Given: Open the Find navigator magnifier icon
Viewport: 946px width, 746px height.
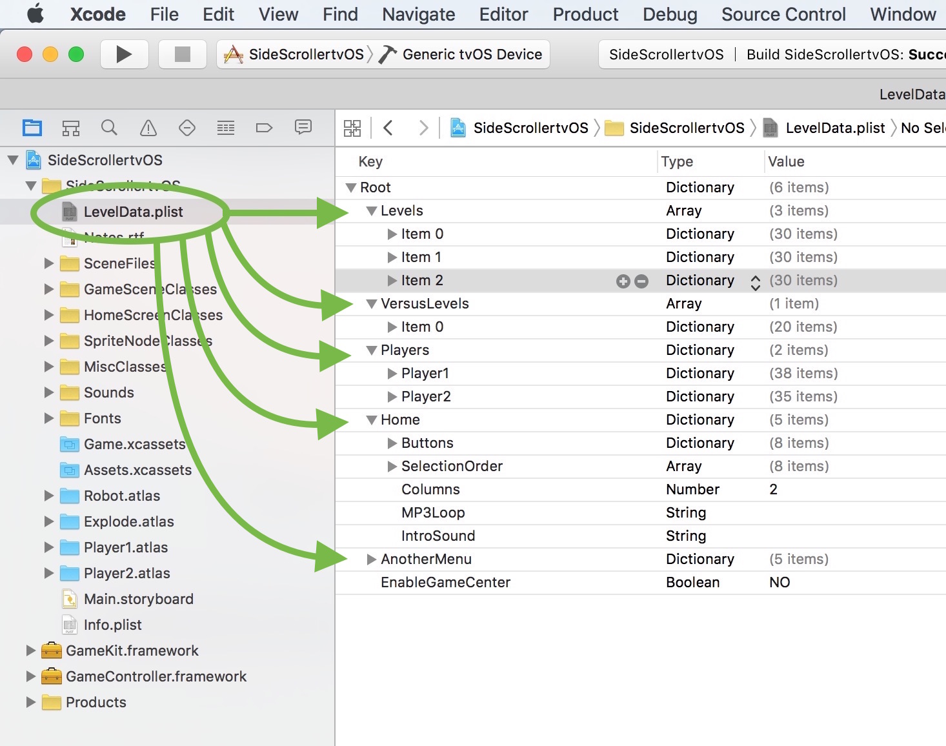Looking at the screenshot, I should coord(109,128).
